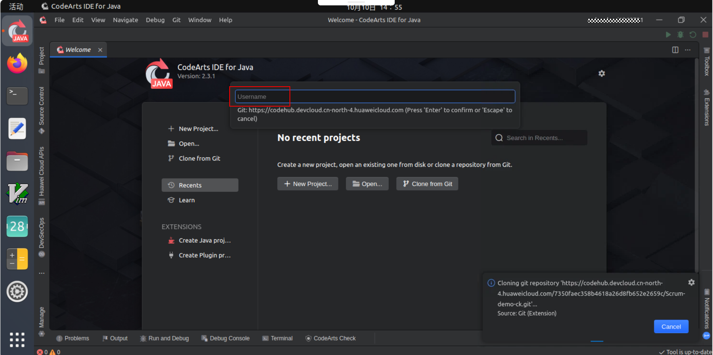Open the Extensions panel on the right
The width and height of the screenshot is (713, 355).
click(706, 107)
